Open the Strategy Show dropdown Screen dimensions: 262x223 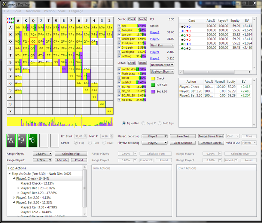click(x=162, y=71)
